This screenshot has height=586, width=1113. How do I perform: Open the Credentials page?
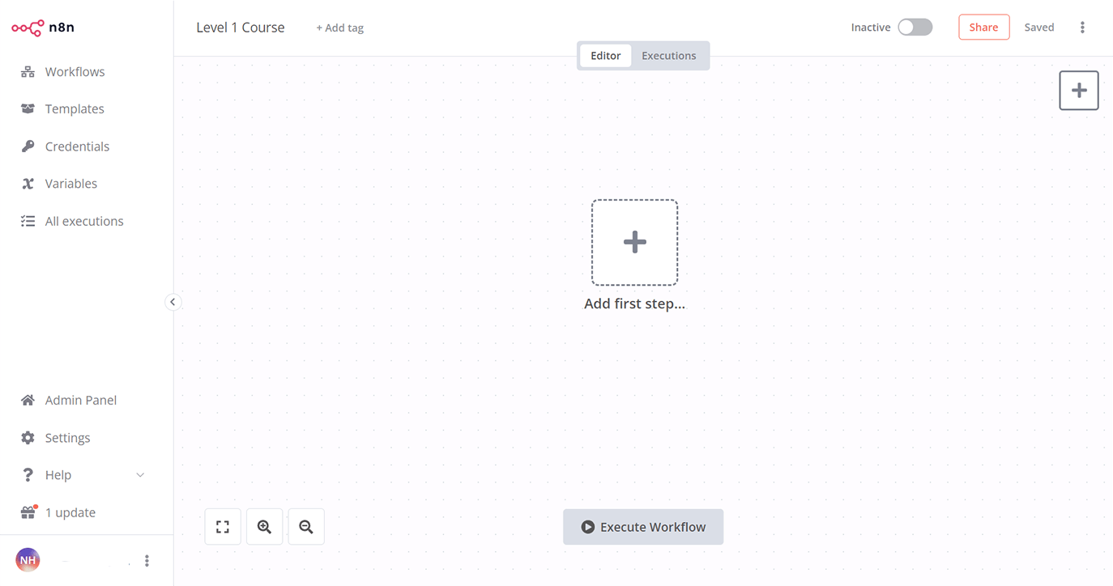[x=77, y=146]
